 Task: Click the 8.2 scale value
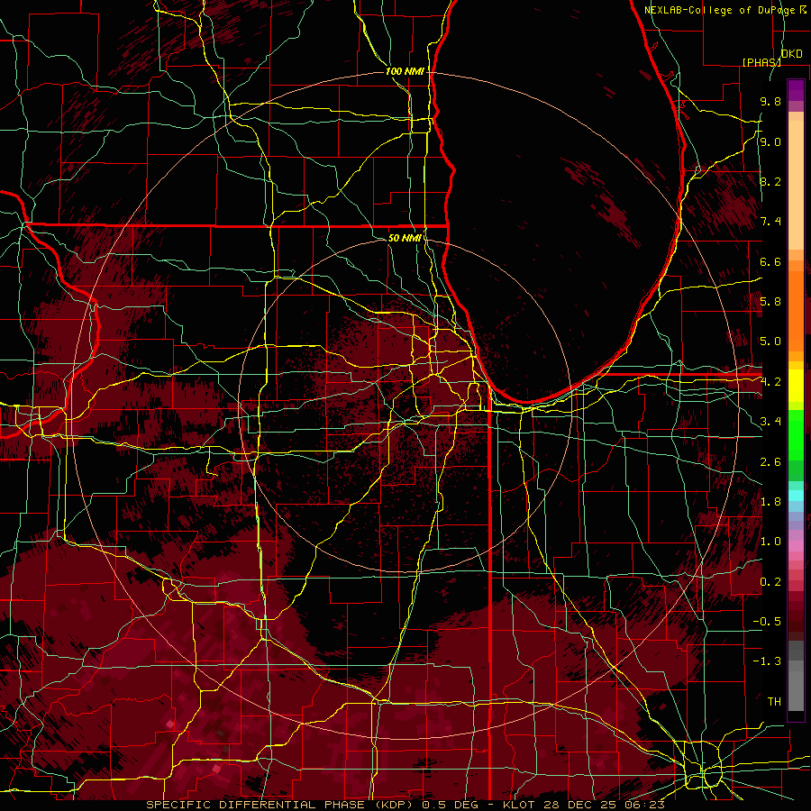point(770,181)
